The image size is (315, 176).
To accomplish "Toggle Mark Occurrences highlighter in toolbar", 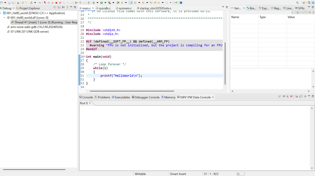I will pyautogui.click(x=131, y=3).
